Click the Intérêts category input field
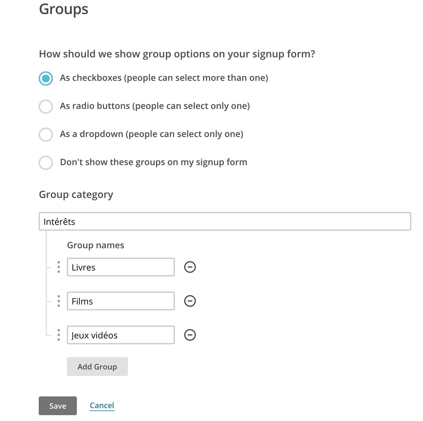 click(225, 222)
